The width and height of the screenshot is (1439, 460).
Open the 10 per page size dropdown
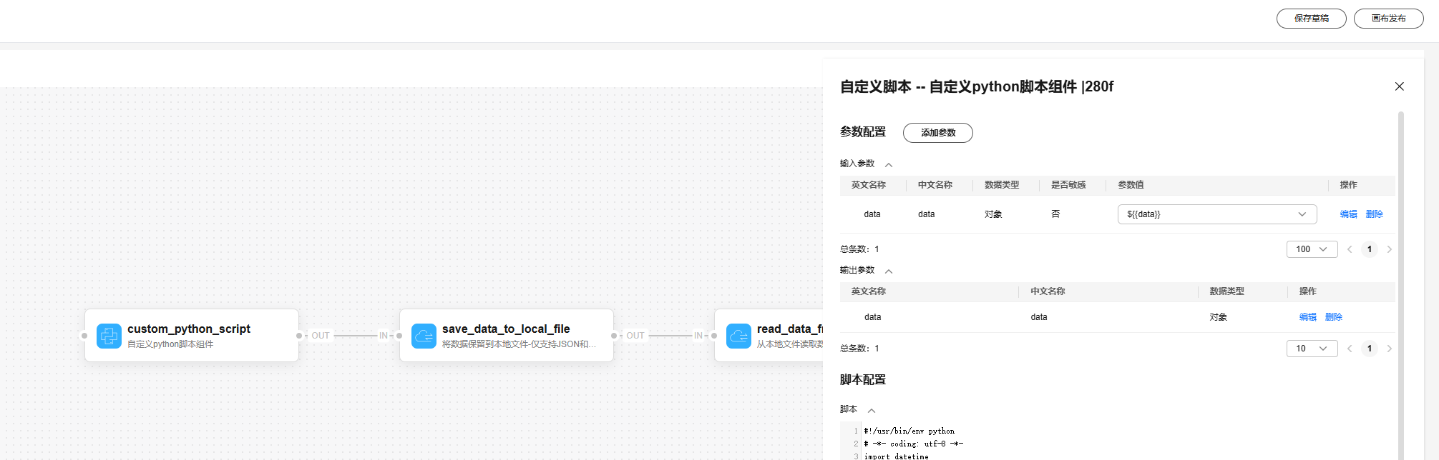(1312, 349)
